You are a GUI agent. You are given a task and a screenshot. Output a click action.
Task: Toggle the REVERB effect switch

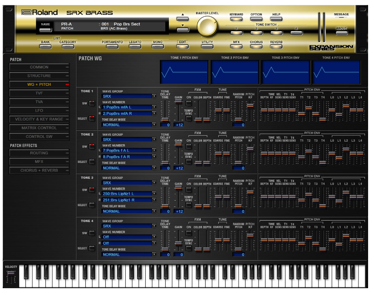[x=276, y=46]
